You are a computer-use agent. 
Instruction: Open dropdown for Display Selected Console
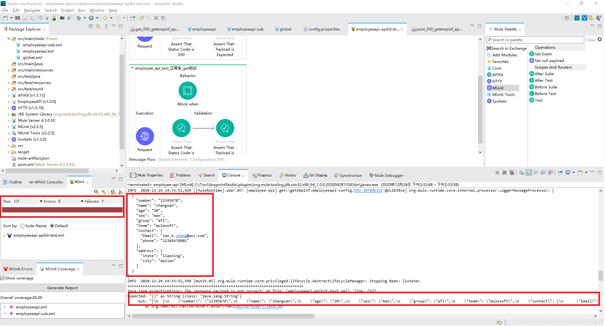[x=574, y=172]
